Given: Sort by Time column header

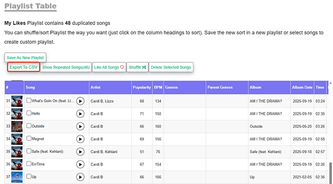Looking at the screenshot, I should [320, 87].
